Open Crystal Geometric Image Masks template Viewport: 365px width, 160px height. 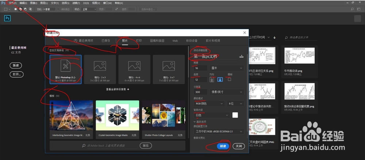pos(118,120)
